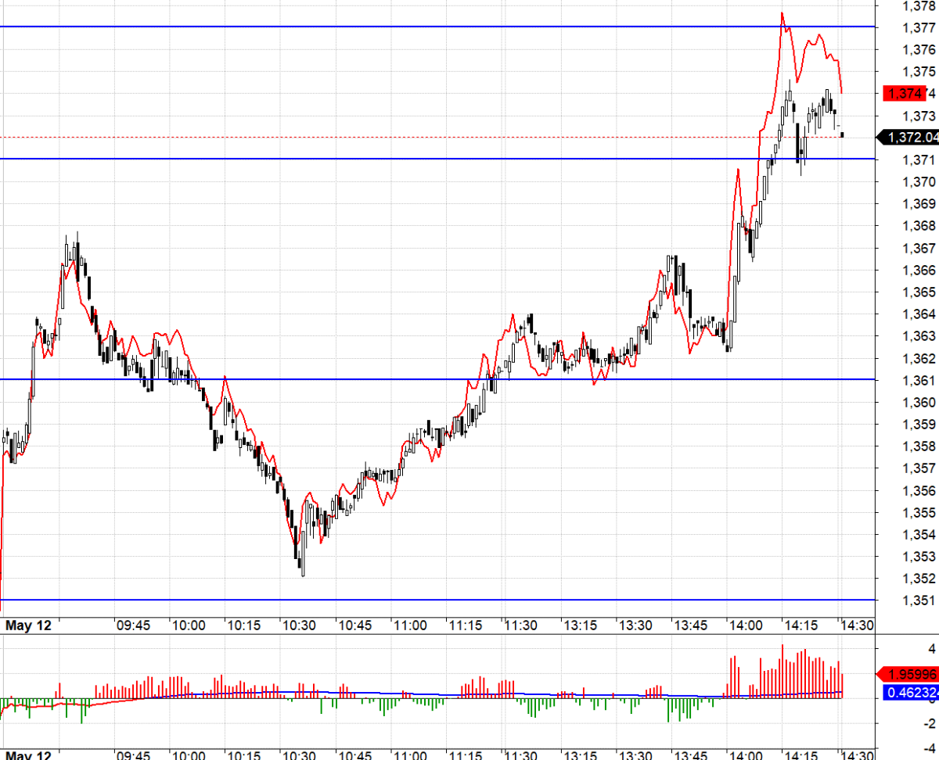Image resolution: width=939 pixels, height=760 pixels.
Task: Click the red 1.95996 indicator value label
Action: click(x=908, y=674)
